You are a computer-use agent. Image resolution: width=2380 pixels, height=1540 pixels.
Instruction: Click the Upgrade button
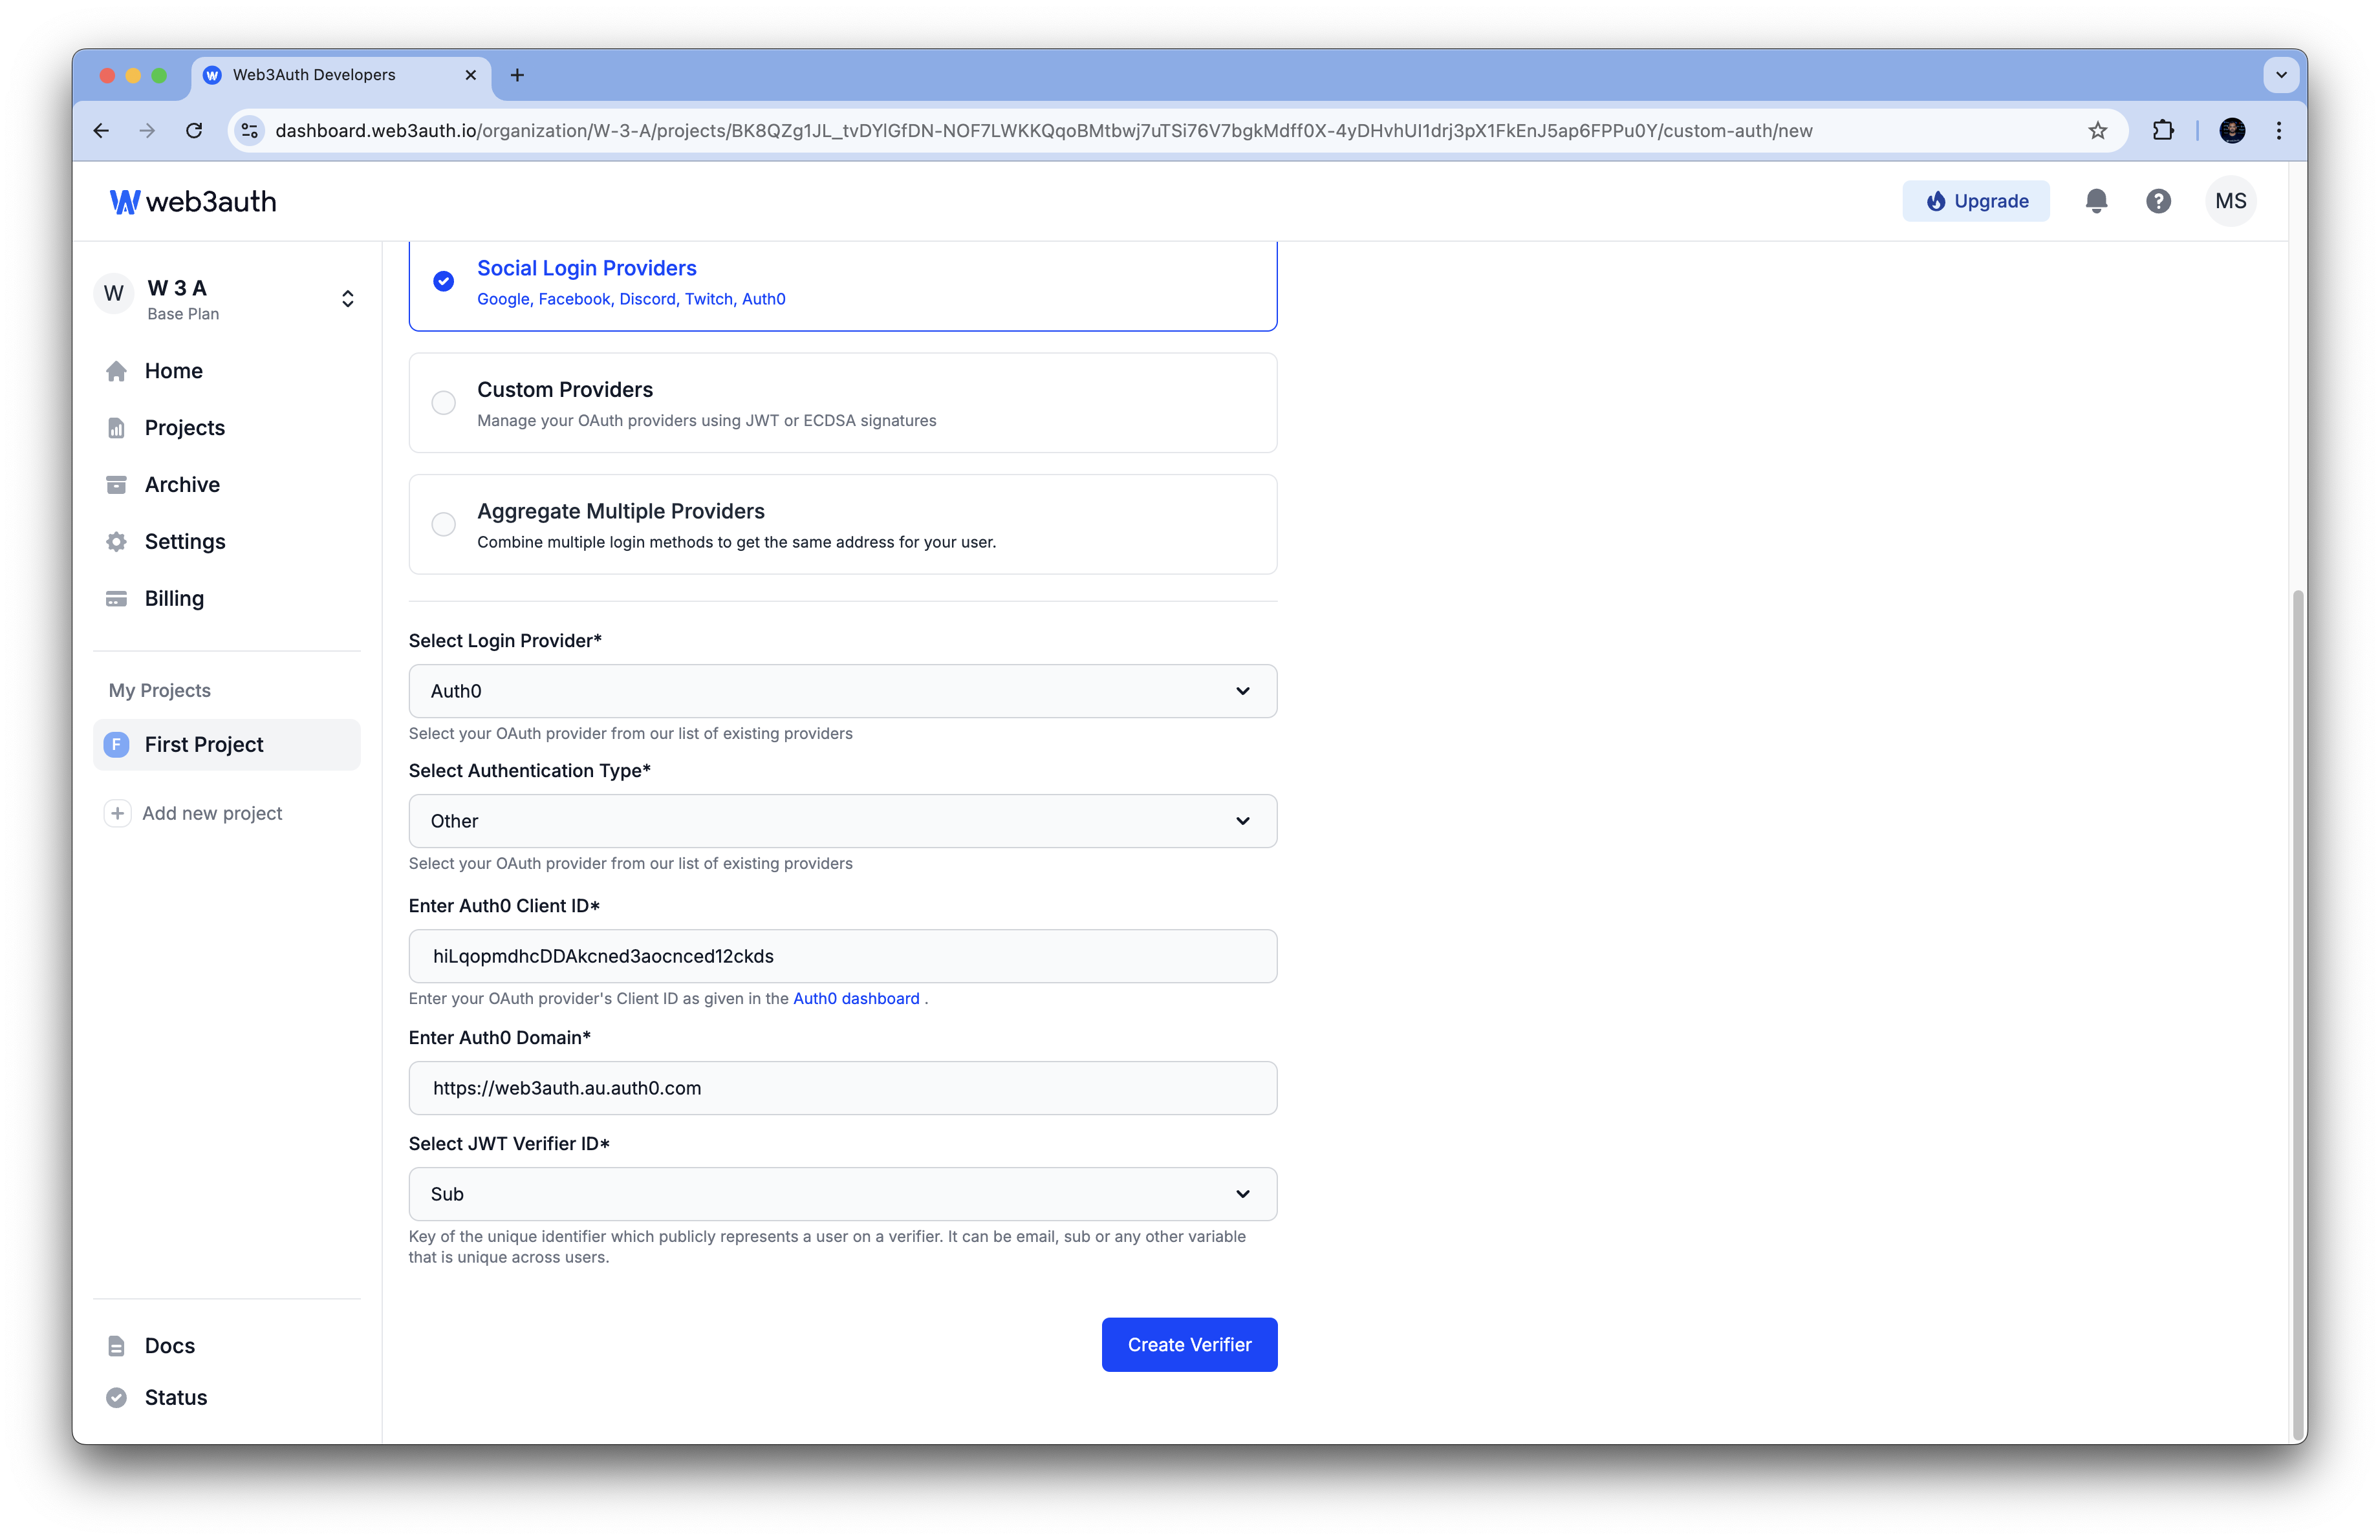point(1975,201)
